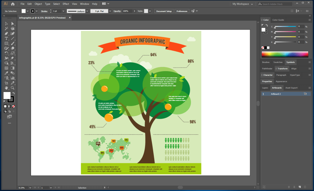
Task: Choose the Direct Selection tool
Action: pyautogui.click(x=13, y=24)
